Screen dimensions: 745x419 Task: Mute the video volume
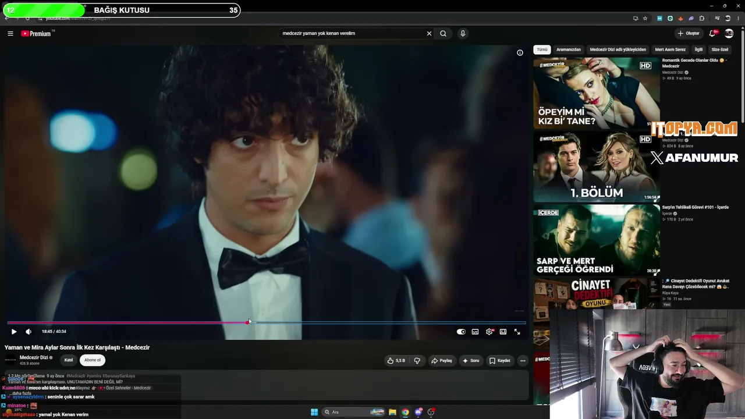(x=29, y=332)
